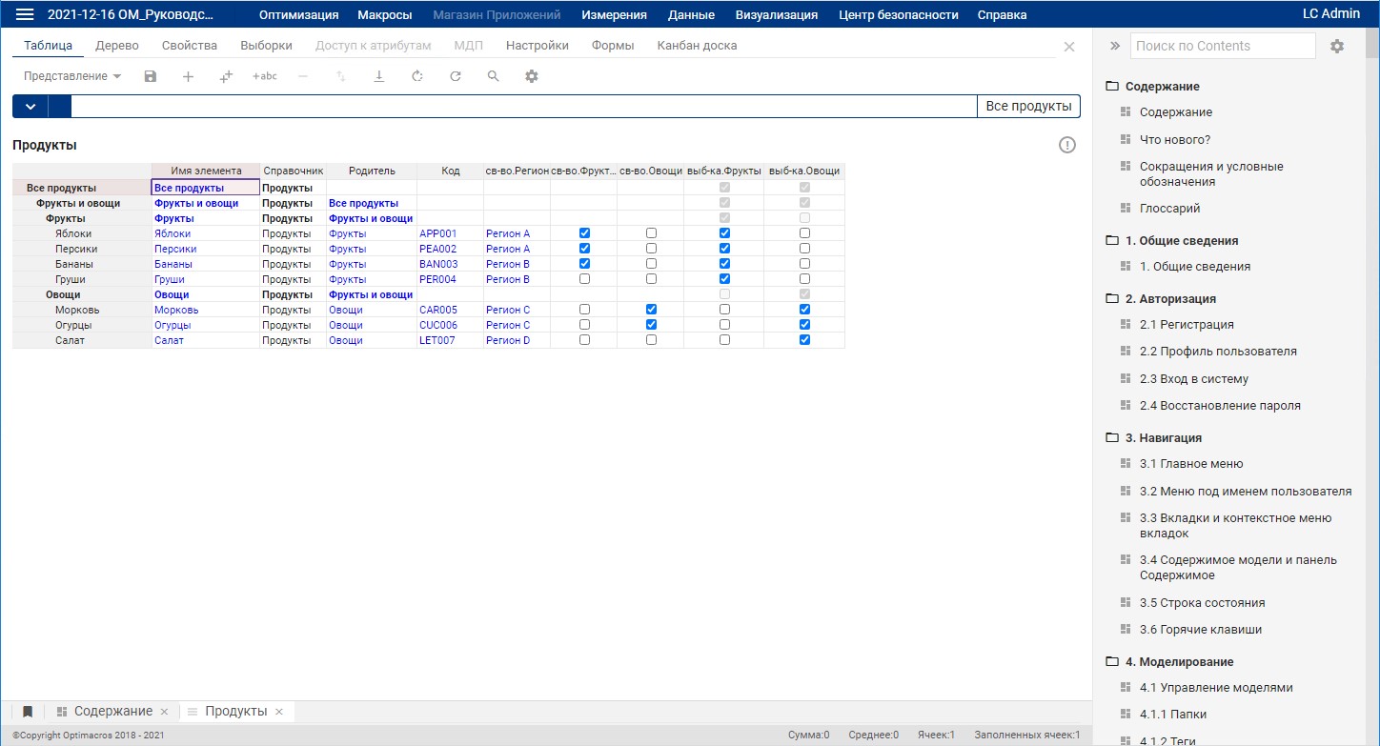1380x746 pixels.
Task: Click the Поиск по Contents search field
Action: [1223, 46]
